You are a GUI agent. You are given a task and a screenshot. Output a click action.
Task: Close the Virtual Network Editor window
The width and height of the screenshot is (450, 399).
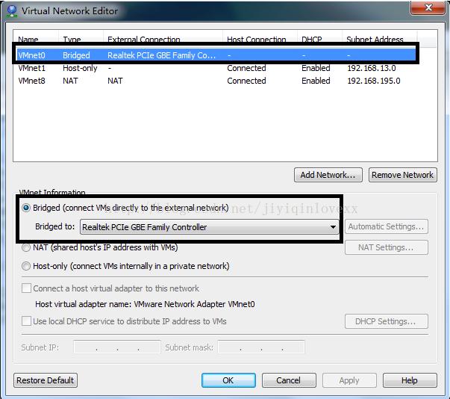428,7
